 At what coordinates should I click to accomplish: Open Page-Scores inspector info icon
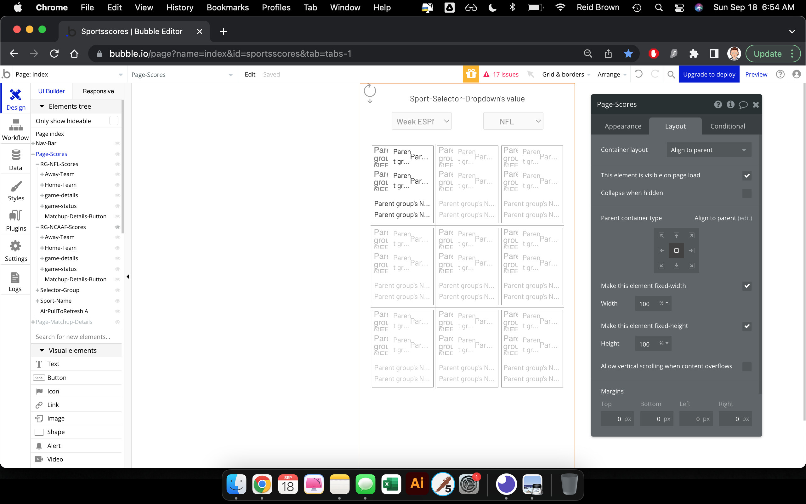730,105
